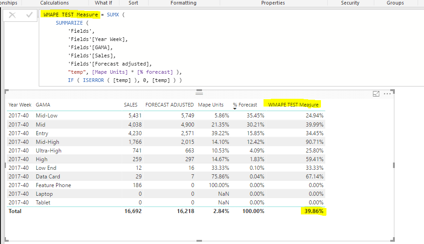Click Mape Units value 39.22%
This screenshot has width=424, height=244.
click(220, 133)
